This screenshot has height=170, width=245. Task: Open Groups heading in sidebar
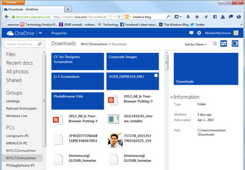14,93
